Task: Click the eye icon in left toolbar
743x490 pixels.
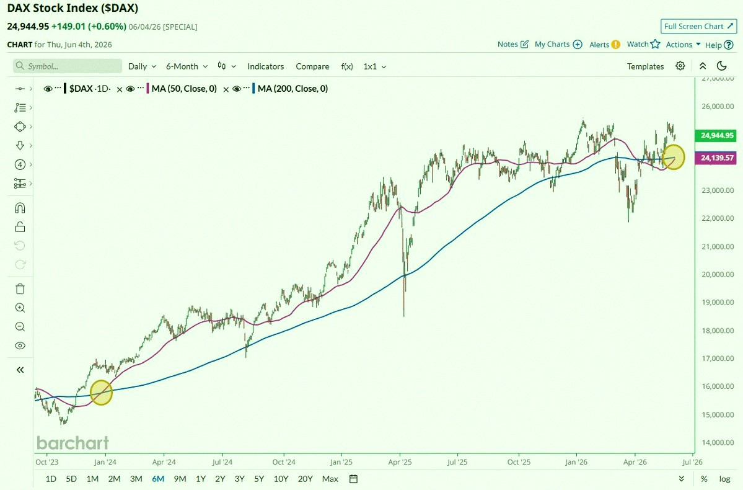Action: (x=20, y=346)
